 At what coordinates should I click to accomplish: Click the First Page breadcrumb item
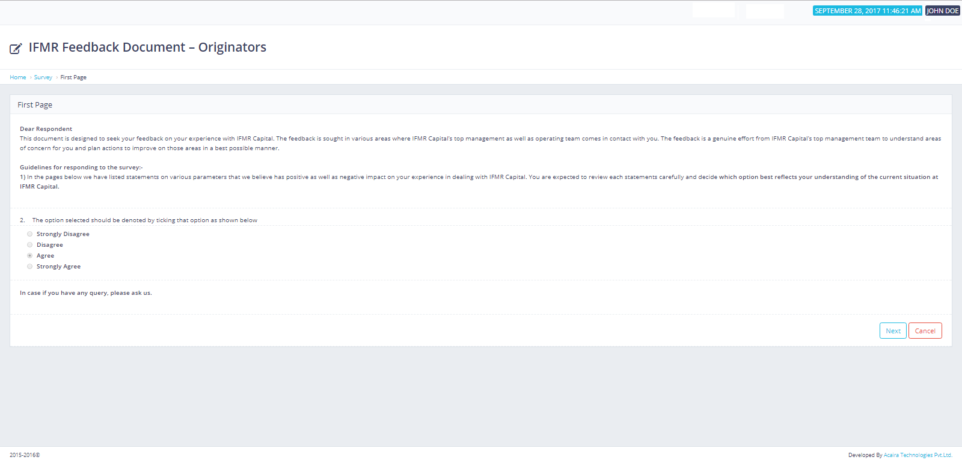click(73, 77)
